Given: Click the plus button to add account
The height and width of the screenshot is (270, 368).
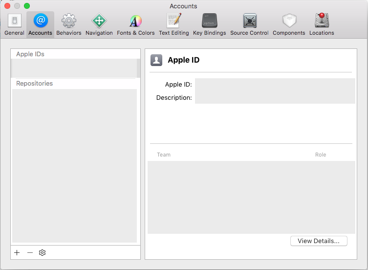Looking at the screenshot, I should pyautogui.click(x=17, y=252).
